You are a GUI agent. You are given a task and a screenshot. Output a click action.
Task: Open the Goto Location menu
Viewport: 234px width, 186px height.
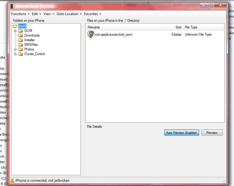[69, 14]
